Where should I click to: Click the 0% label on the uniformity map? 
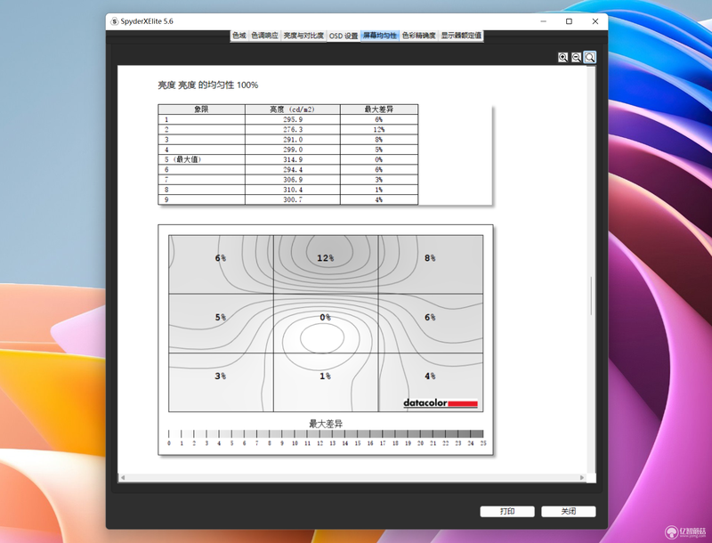[325, 317]
